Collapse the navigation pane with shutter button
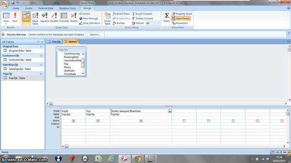 (42, 42)
